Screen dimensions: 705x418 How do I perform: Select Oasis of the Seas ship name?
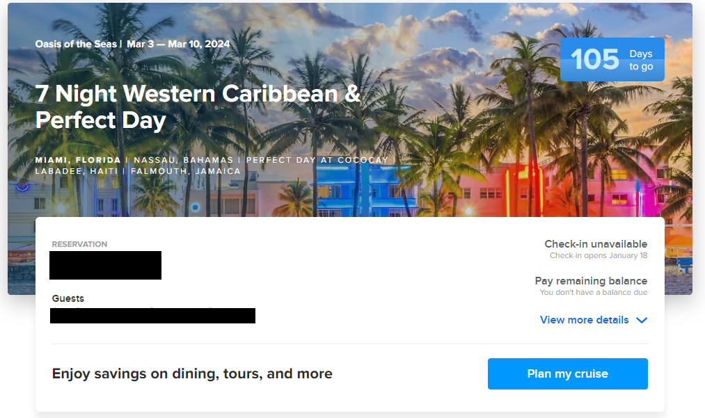tap(76, 44)
